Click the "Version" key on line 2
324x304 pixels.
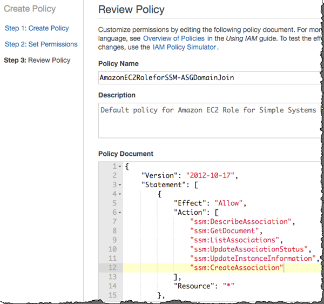coord(160,175)
